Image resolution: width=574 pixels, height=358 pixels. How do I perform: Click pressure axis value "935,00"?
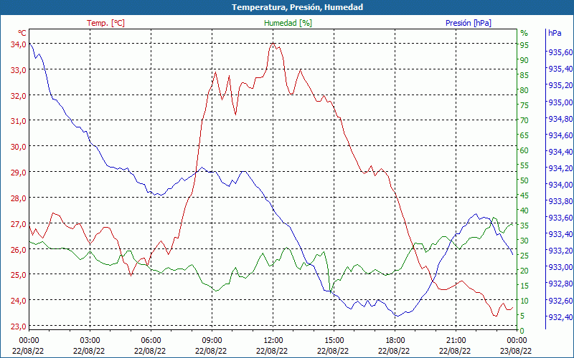click(x=560, y=102)
